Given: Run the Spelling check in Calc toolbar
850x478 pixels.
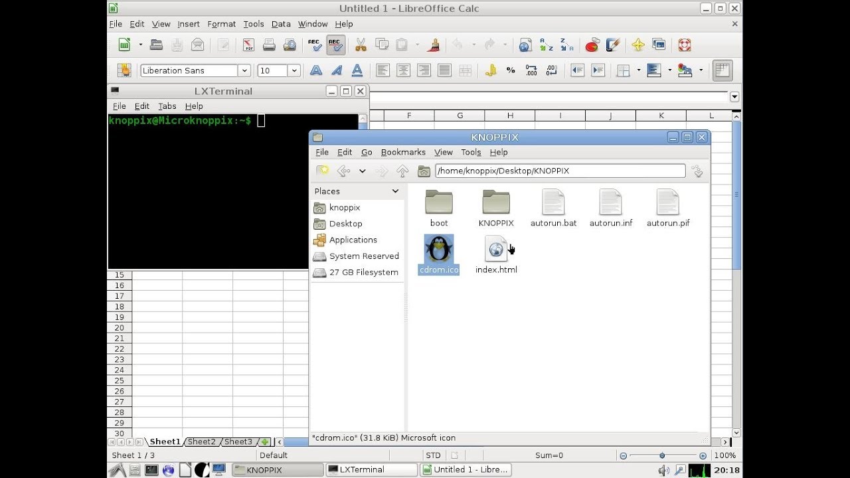Looking at the screenshot, I should [x=315, y=45].
